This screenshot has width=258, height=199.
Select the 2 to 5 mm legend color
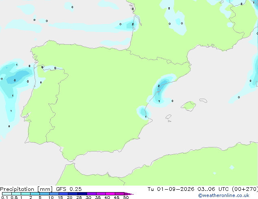point(35,194)
